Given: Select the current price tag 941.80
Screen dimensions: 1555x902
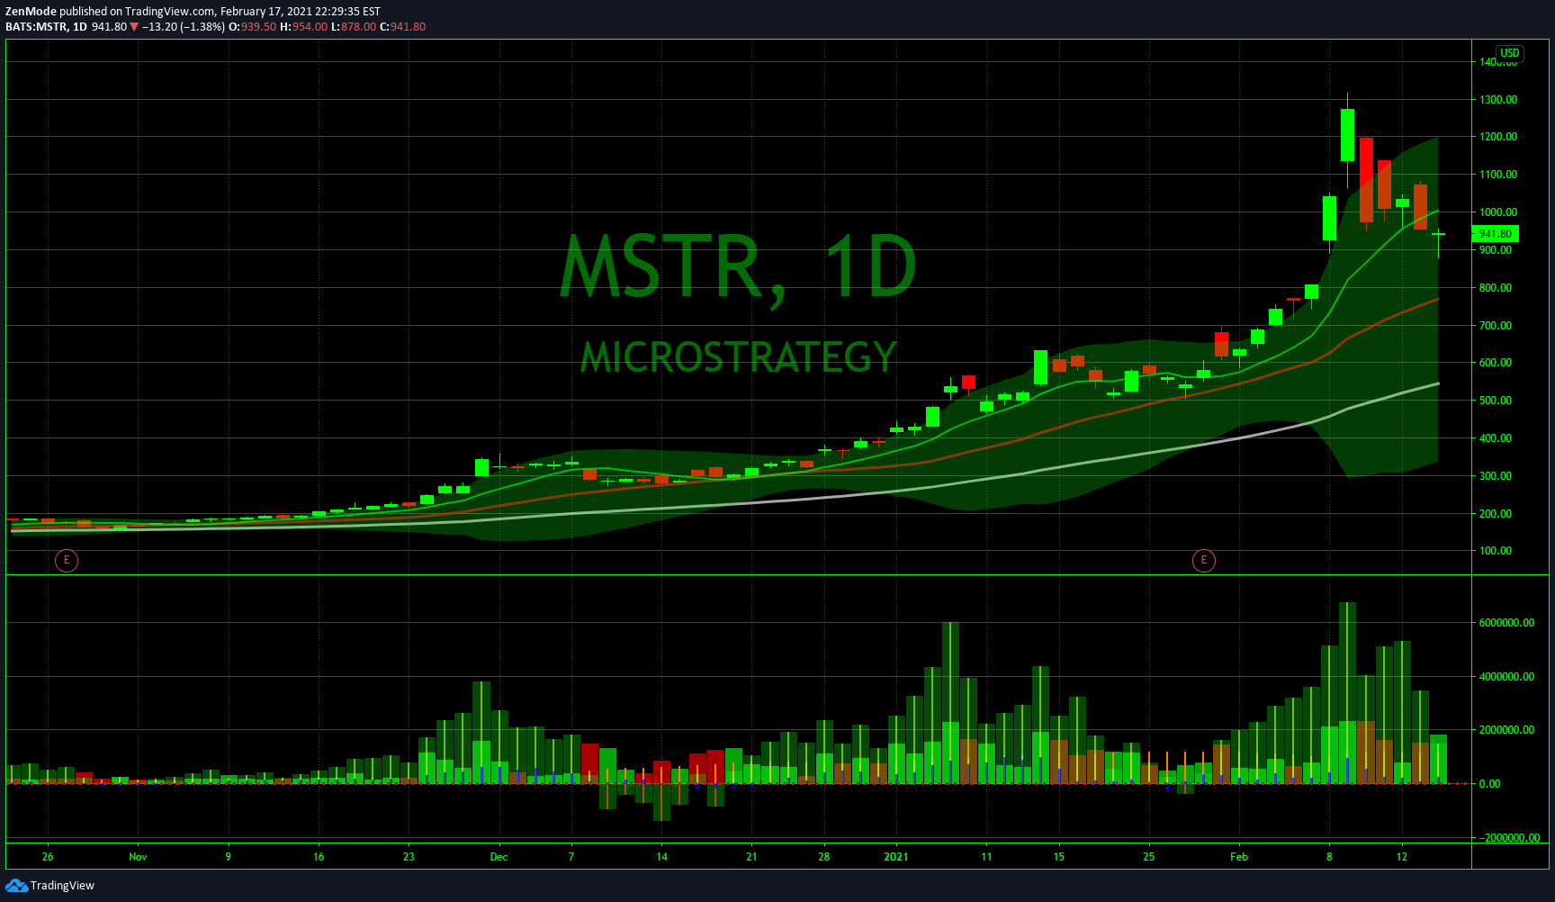Looking at the screenshot, I should click(1495, 234).
